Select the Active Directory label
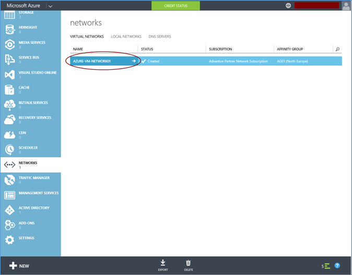Viewport: 352px width, 275px height. point(34,208)
